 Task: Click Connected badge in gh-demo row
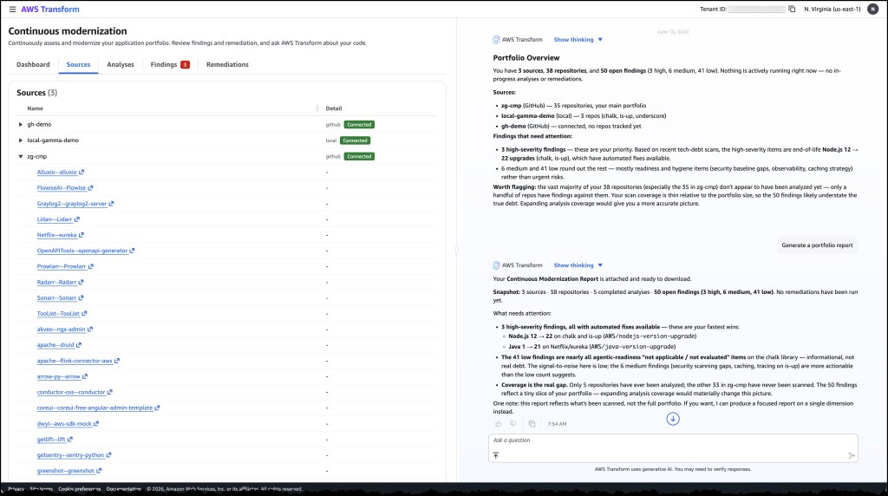click(x=359, y=125)
